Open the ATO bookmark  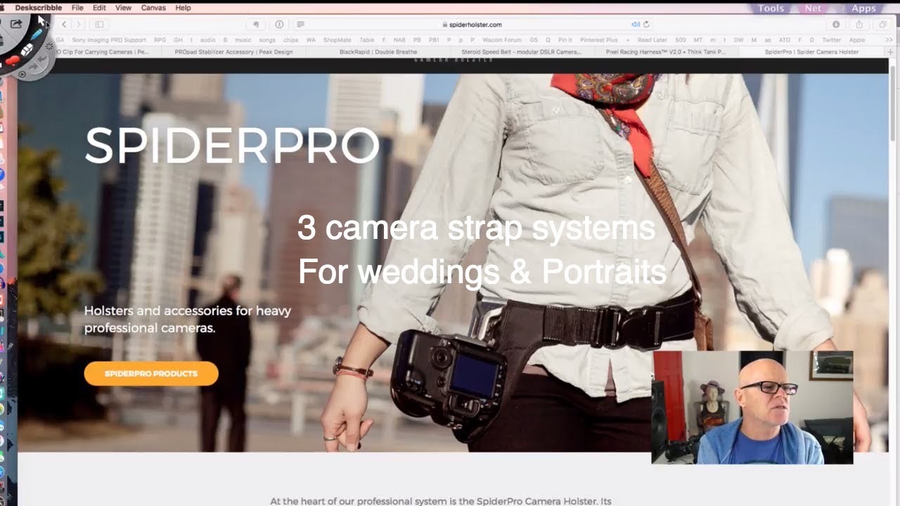point(785,40)
